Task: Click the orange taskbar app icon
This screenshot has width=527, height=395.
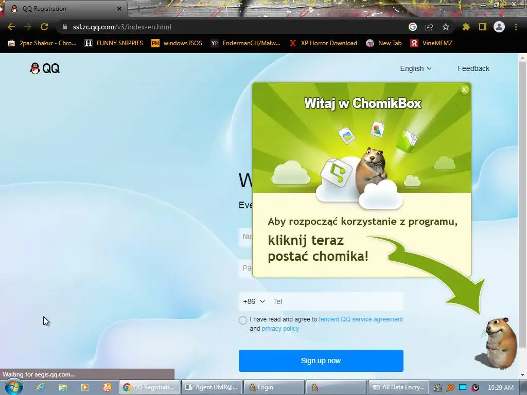Action: pos(107,387)
